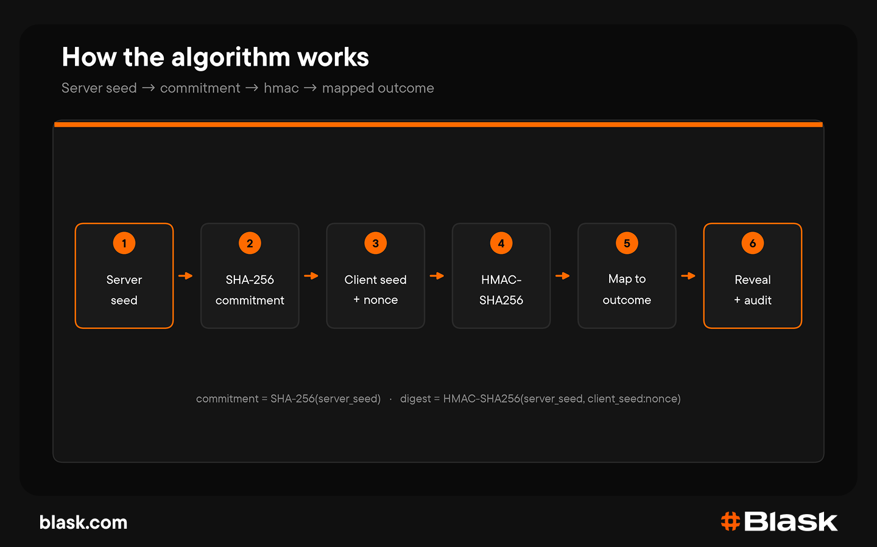Click the How the algorithm works heading
This screenshot has height=547, width=877.
pyautogui.click(x=216, y=57)
